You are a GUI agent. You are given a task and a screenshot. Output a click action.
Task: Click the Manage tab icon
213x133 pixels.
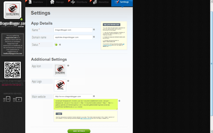pos(52,2)
